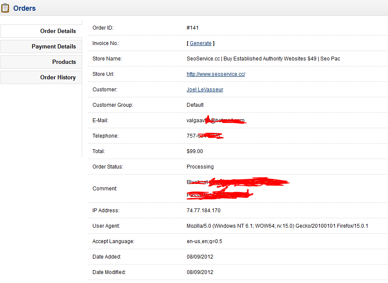The width and height of the screenshot is (388, 283).
Task: Click the Accept Language value en-us
Action: point(204,241)
